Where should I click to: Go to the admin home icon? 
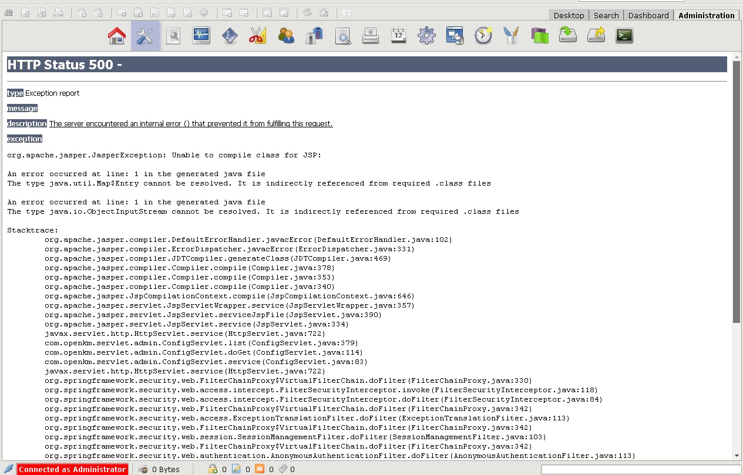117,36
